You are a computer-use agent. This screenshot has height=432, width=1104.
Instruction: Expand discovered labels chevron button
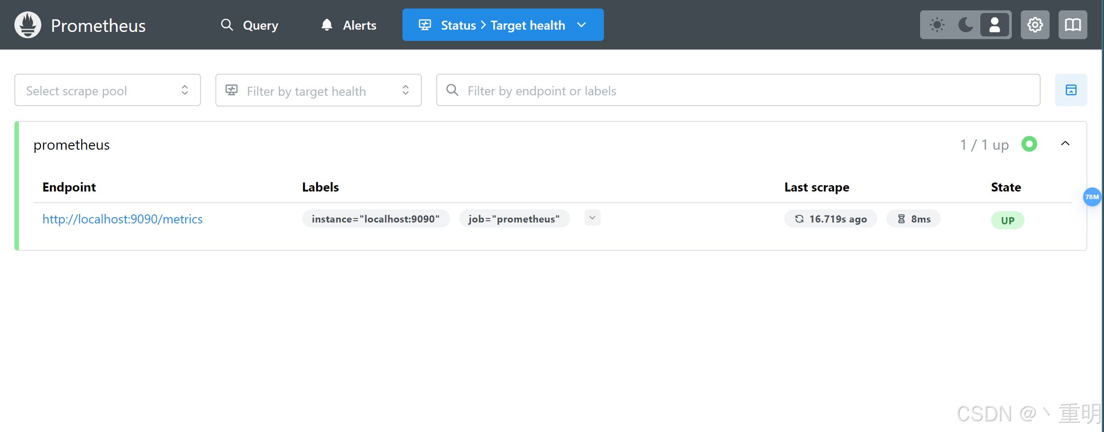coord(592,218)
